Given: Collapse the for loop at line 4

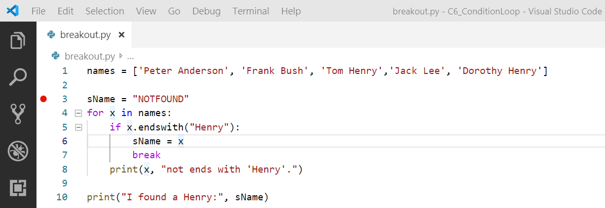Looking at the screenshot, I should pos(78,113).
